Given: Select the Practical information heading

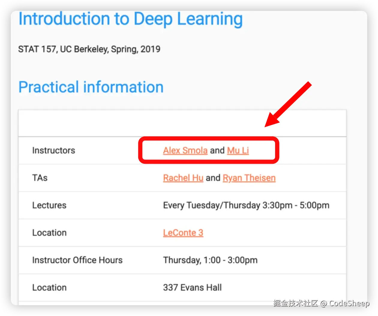Looking at the screenshot, I should pos(91,87).
